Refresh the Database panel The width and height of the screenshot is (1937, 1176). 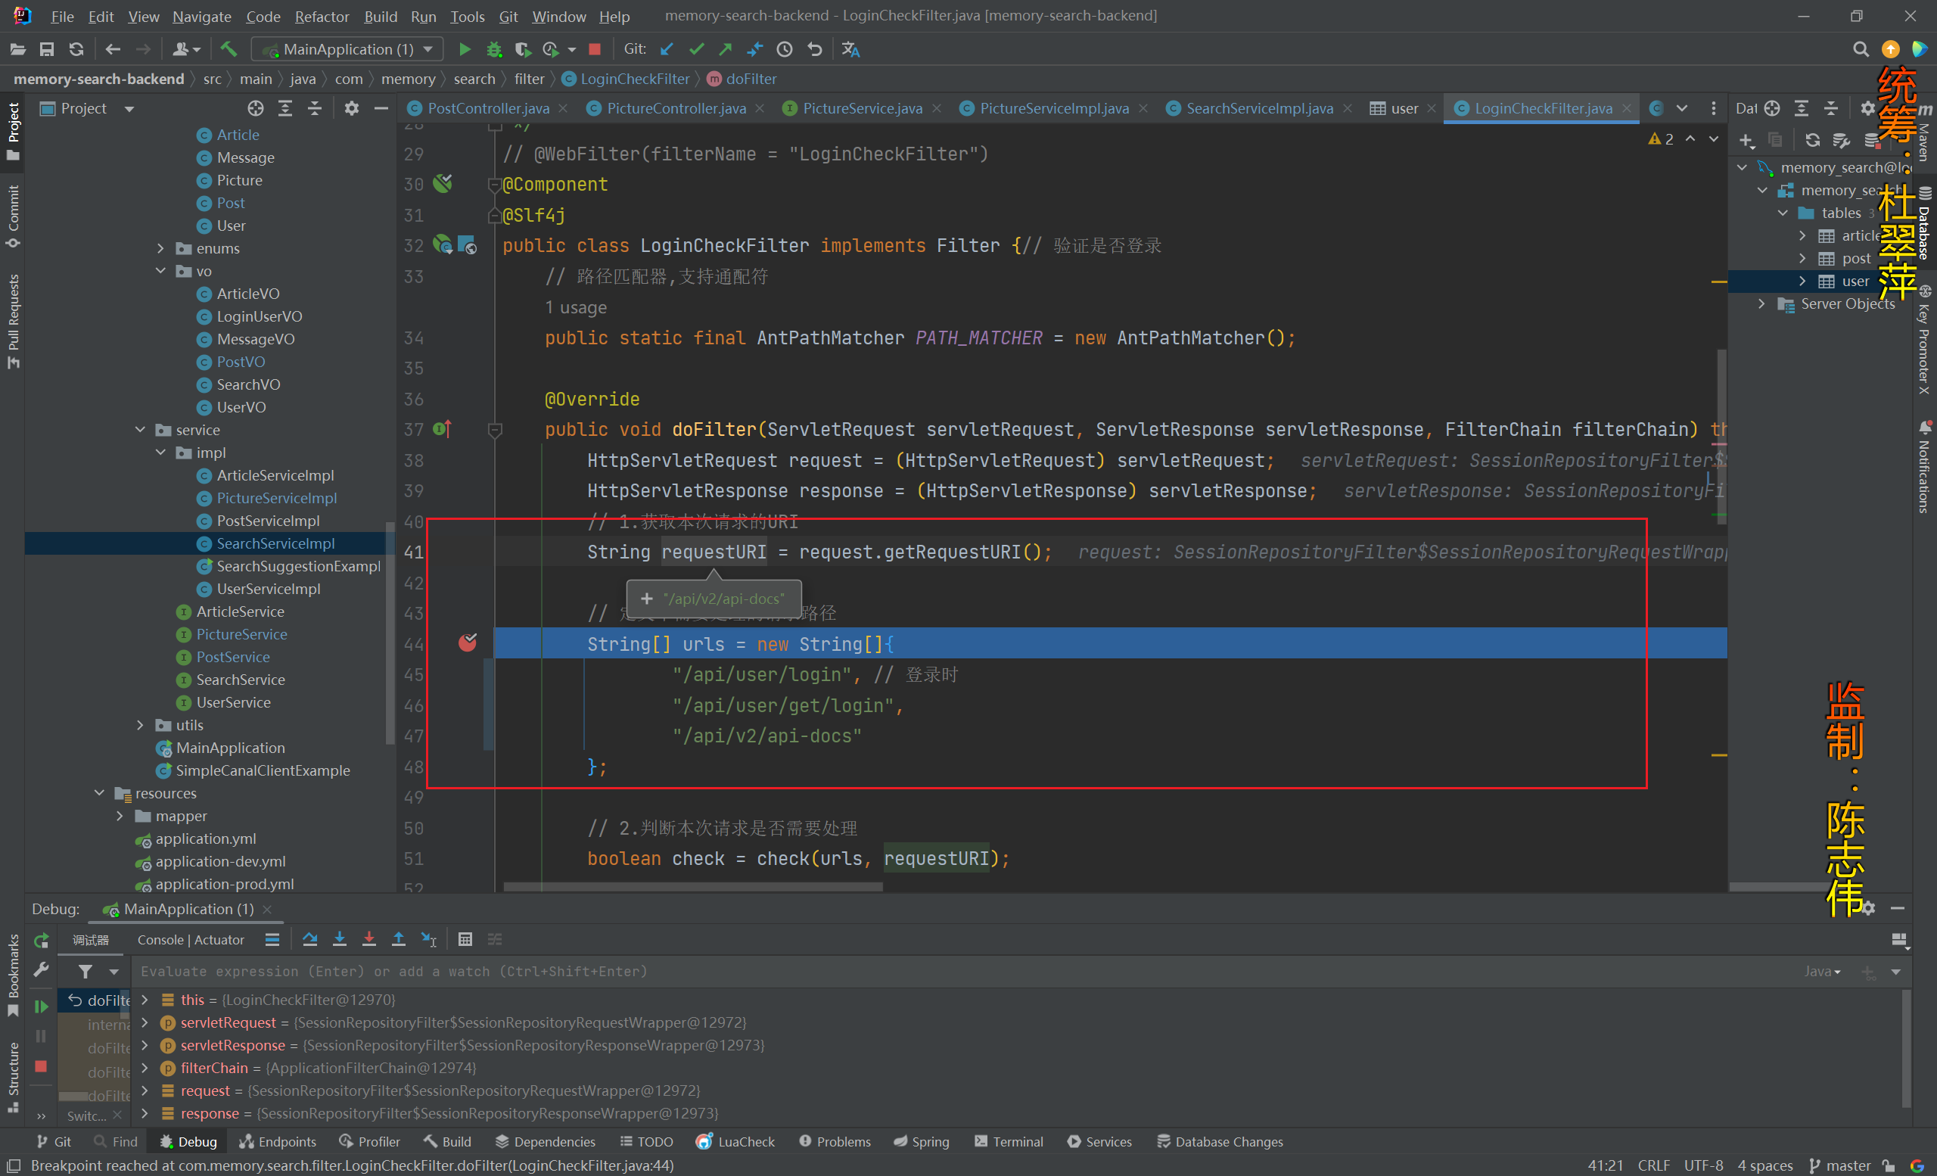click(x=1812, y=140)
